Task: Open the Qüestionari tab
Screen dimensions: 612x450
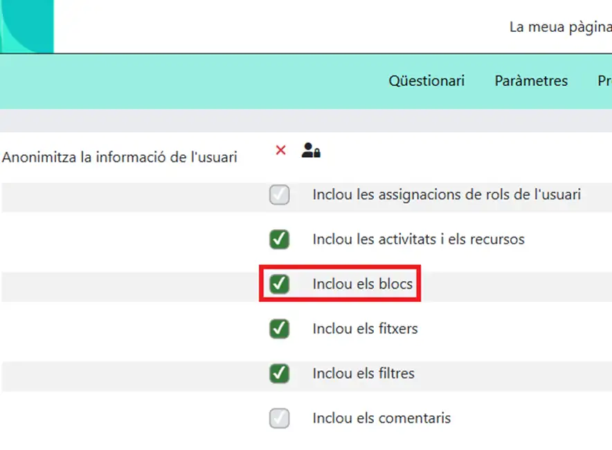Action: point(426,81)
